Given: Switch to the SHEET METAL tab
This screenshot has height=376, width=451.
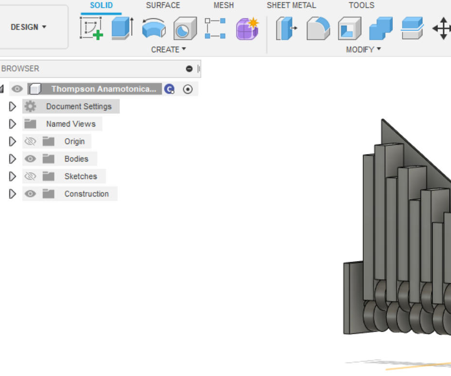Looking at the screenshot, I should pyautogui.click(x=291, y=5).
